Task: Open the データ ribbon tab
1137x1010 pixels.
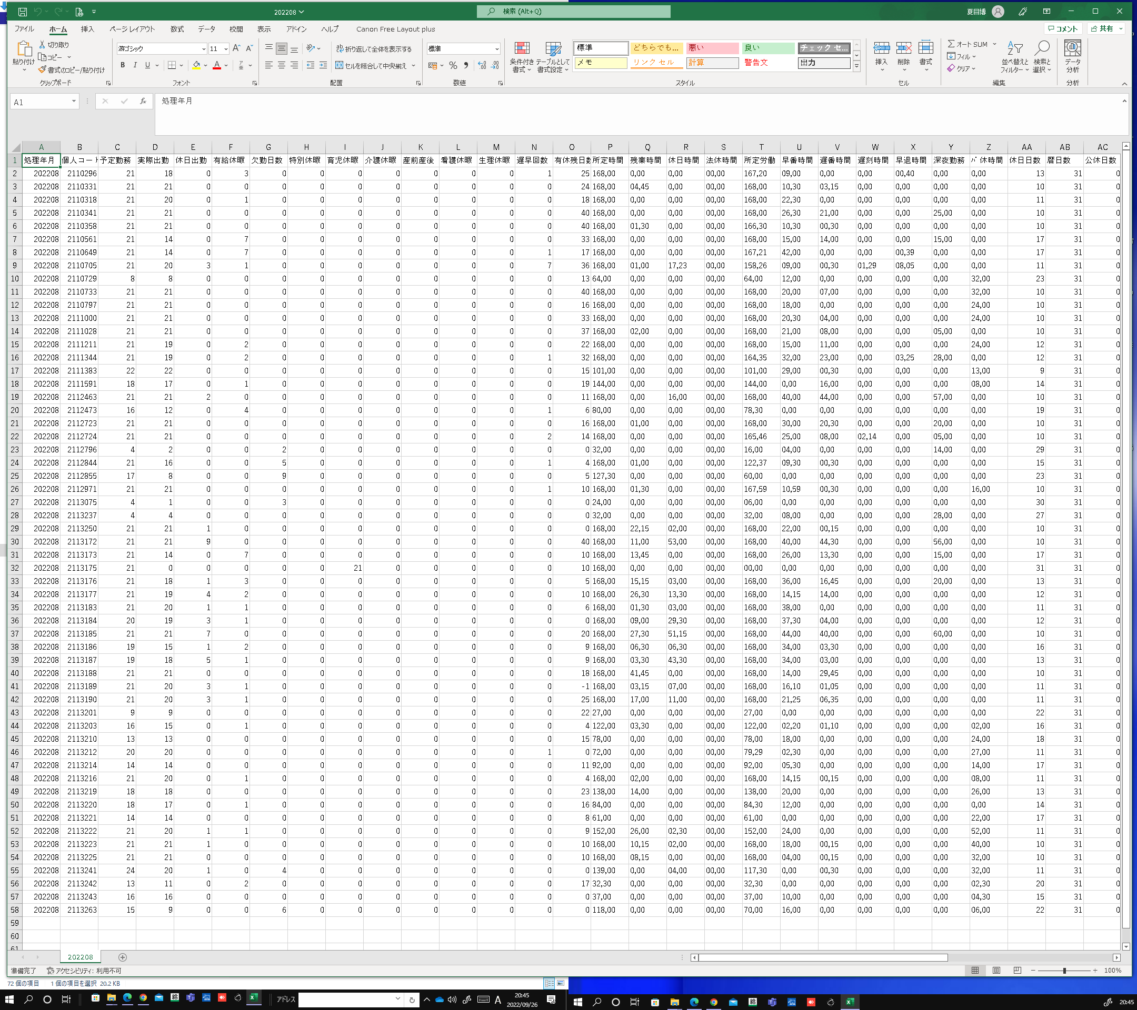Action: click(x=206, y=29)
